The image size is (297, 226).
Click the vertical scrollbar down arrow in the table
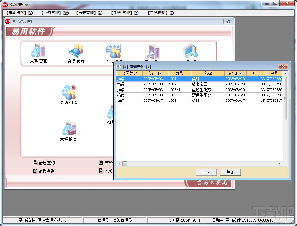click(285, 158)
